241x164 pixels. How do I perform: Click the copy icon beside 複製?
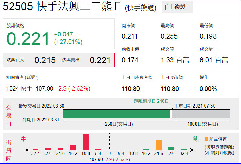168,7
